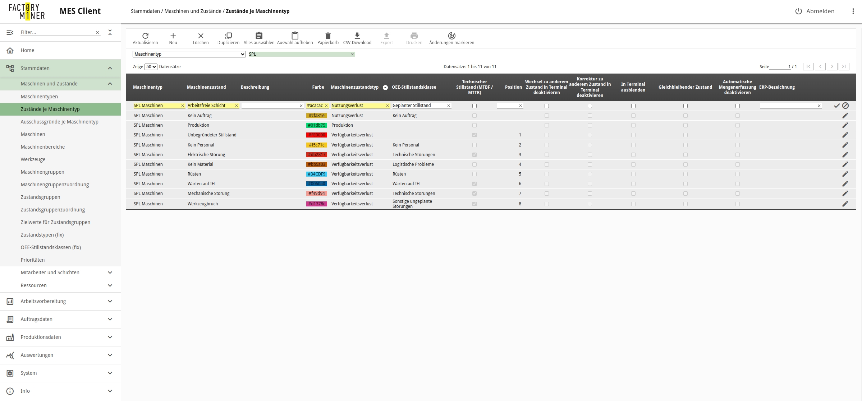
Task: Click the CSV-Download icon
Action: pyautogui.click(x=357, y=36)
